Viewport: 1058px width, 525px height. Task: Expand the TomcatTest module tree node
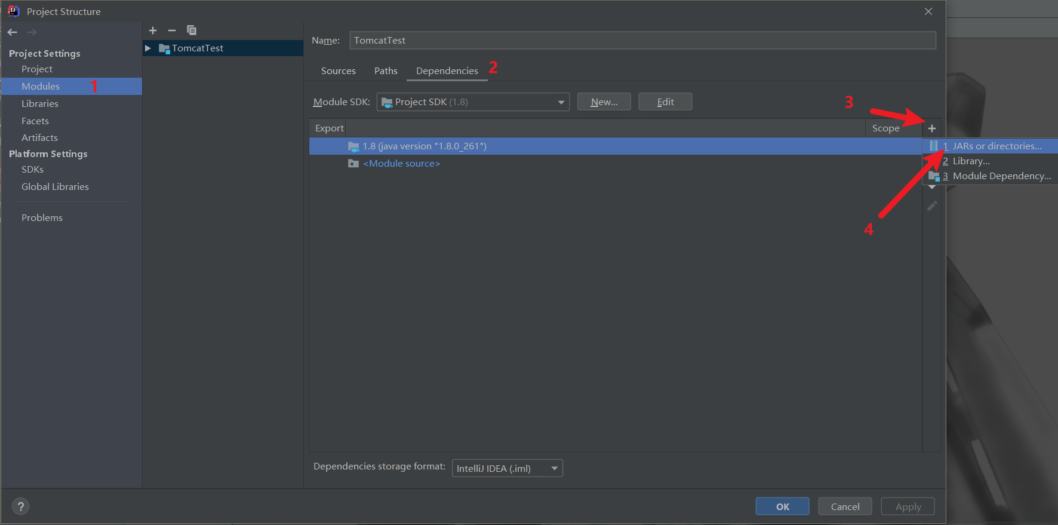coord(148,48)
